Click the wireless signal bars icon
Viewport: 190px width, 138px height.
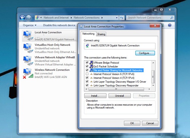(x=31, y=76)
